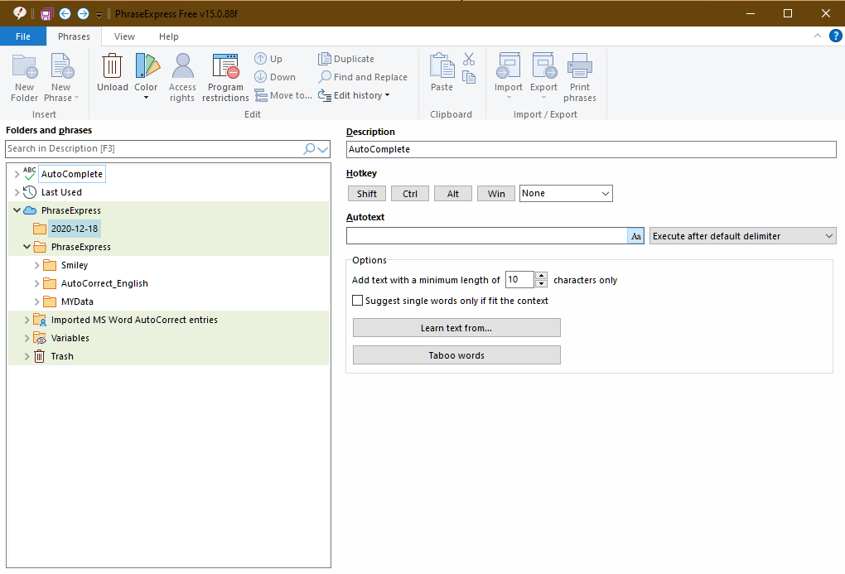The width and height of the screenshot is (845, 574).
Task: Decrease minimum length with down stepper
Action: pyautogui.click(x=542, y=283)
